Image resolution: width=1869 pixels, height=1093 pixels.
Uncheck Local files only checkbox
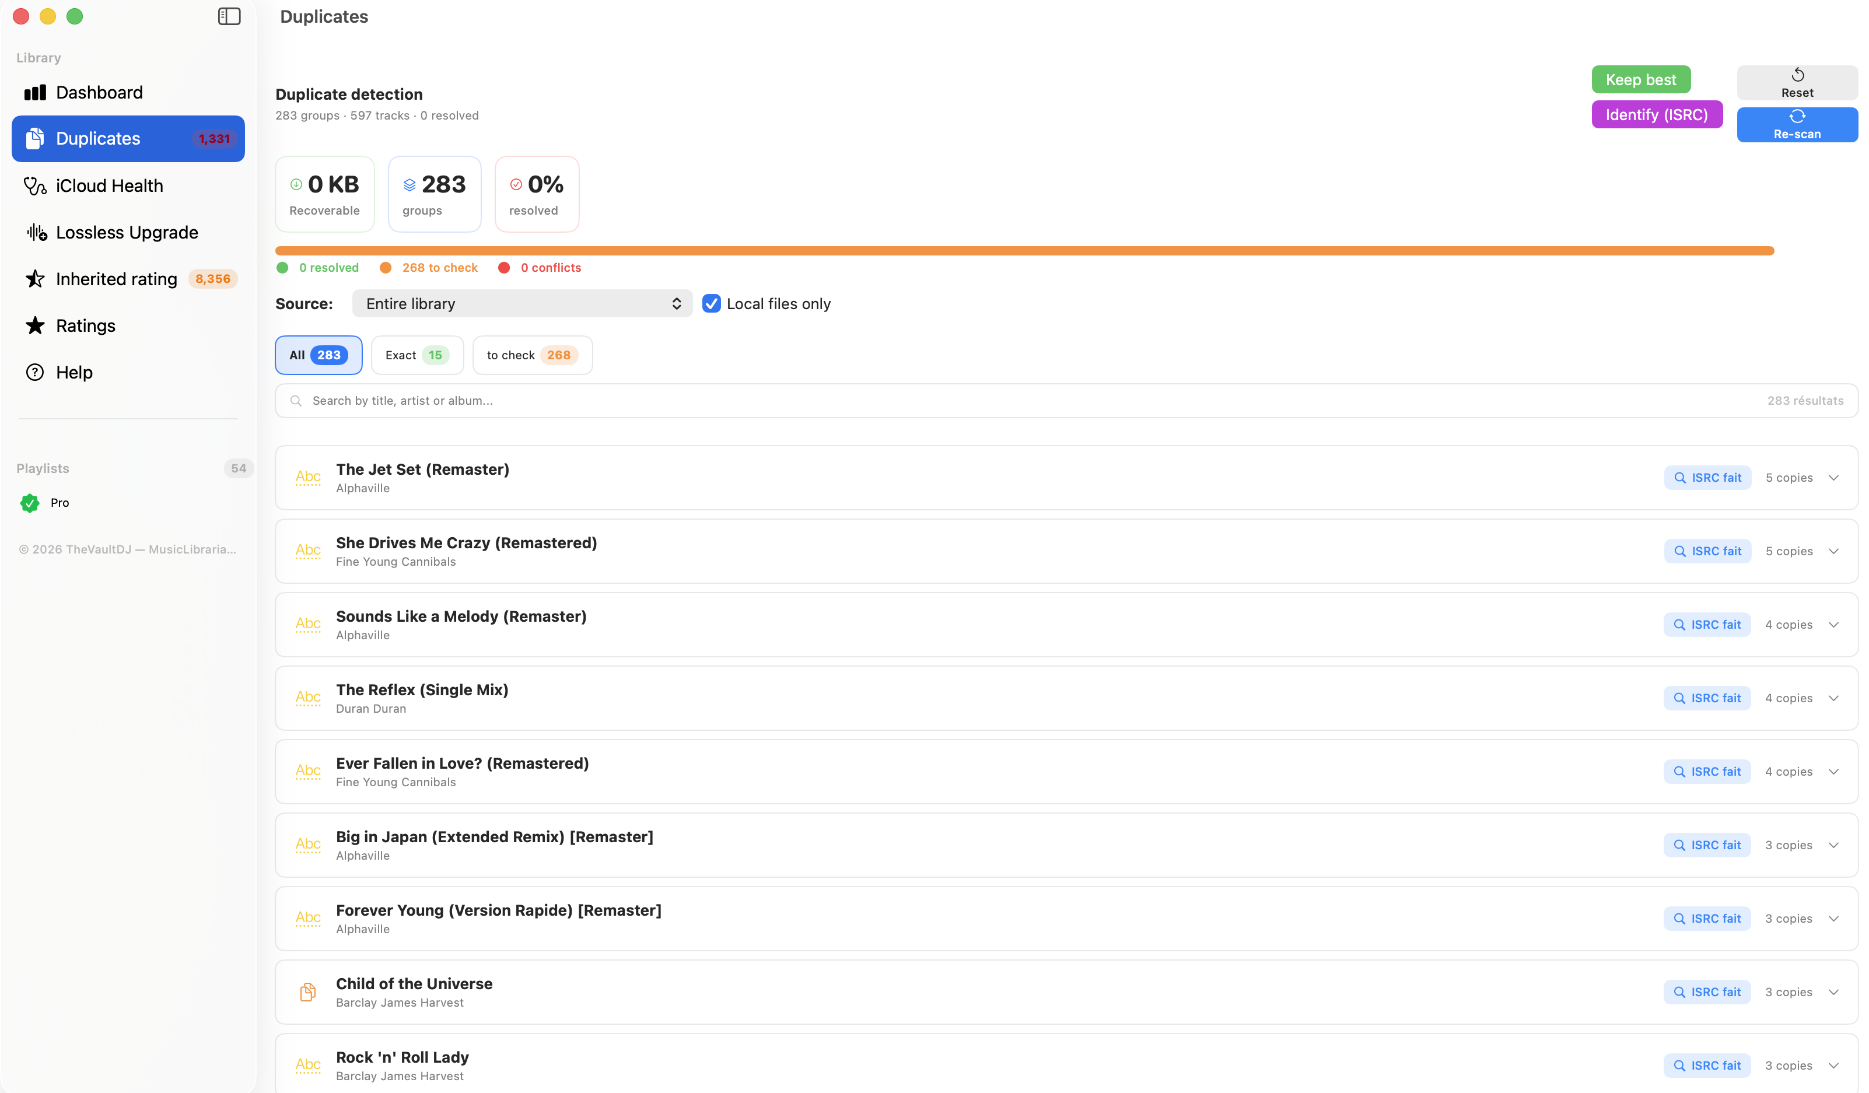(x=711, y=303)
